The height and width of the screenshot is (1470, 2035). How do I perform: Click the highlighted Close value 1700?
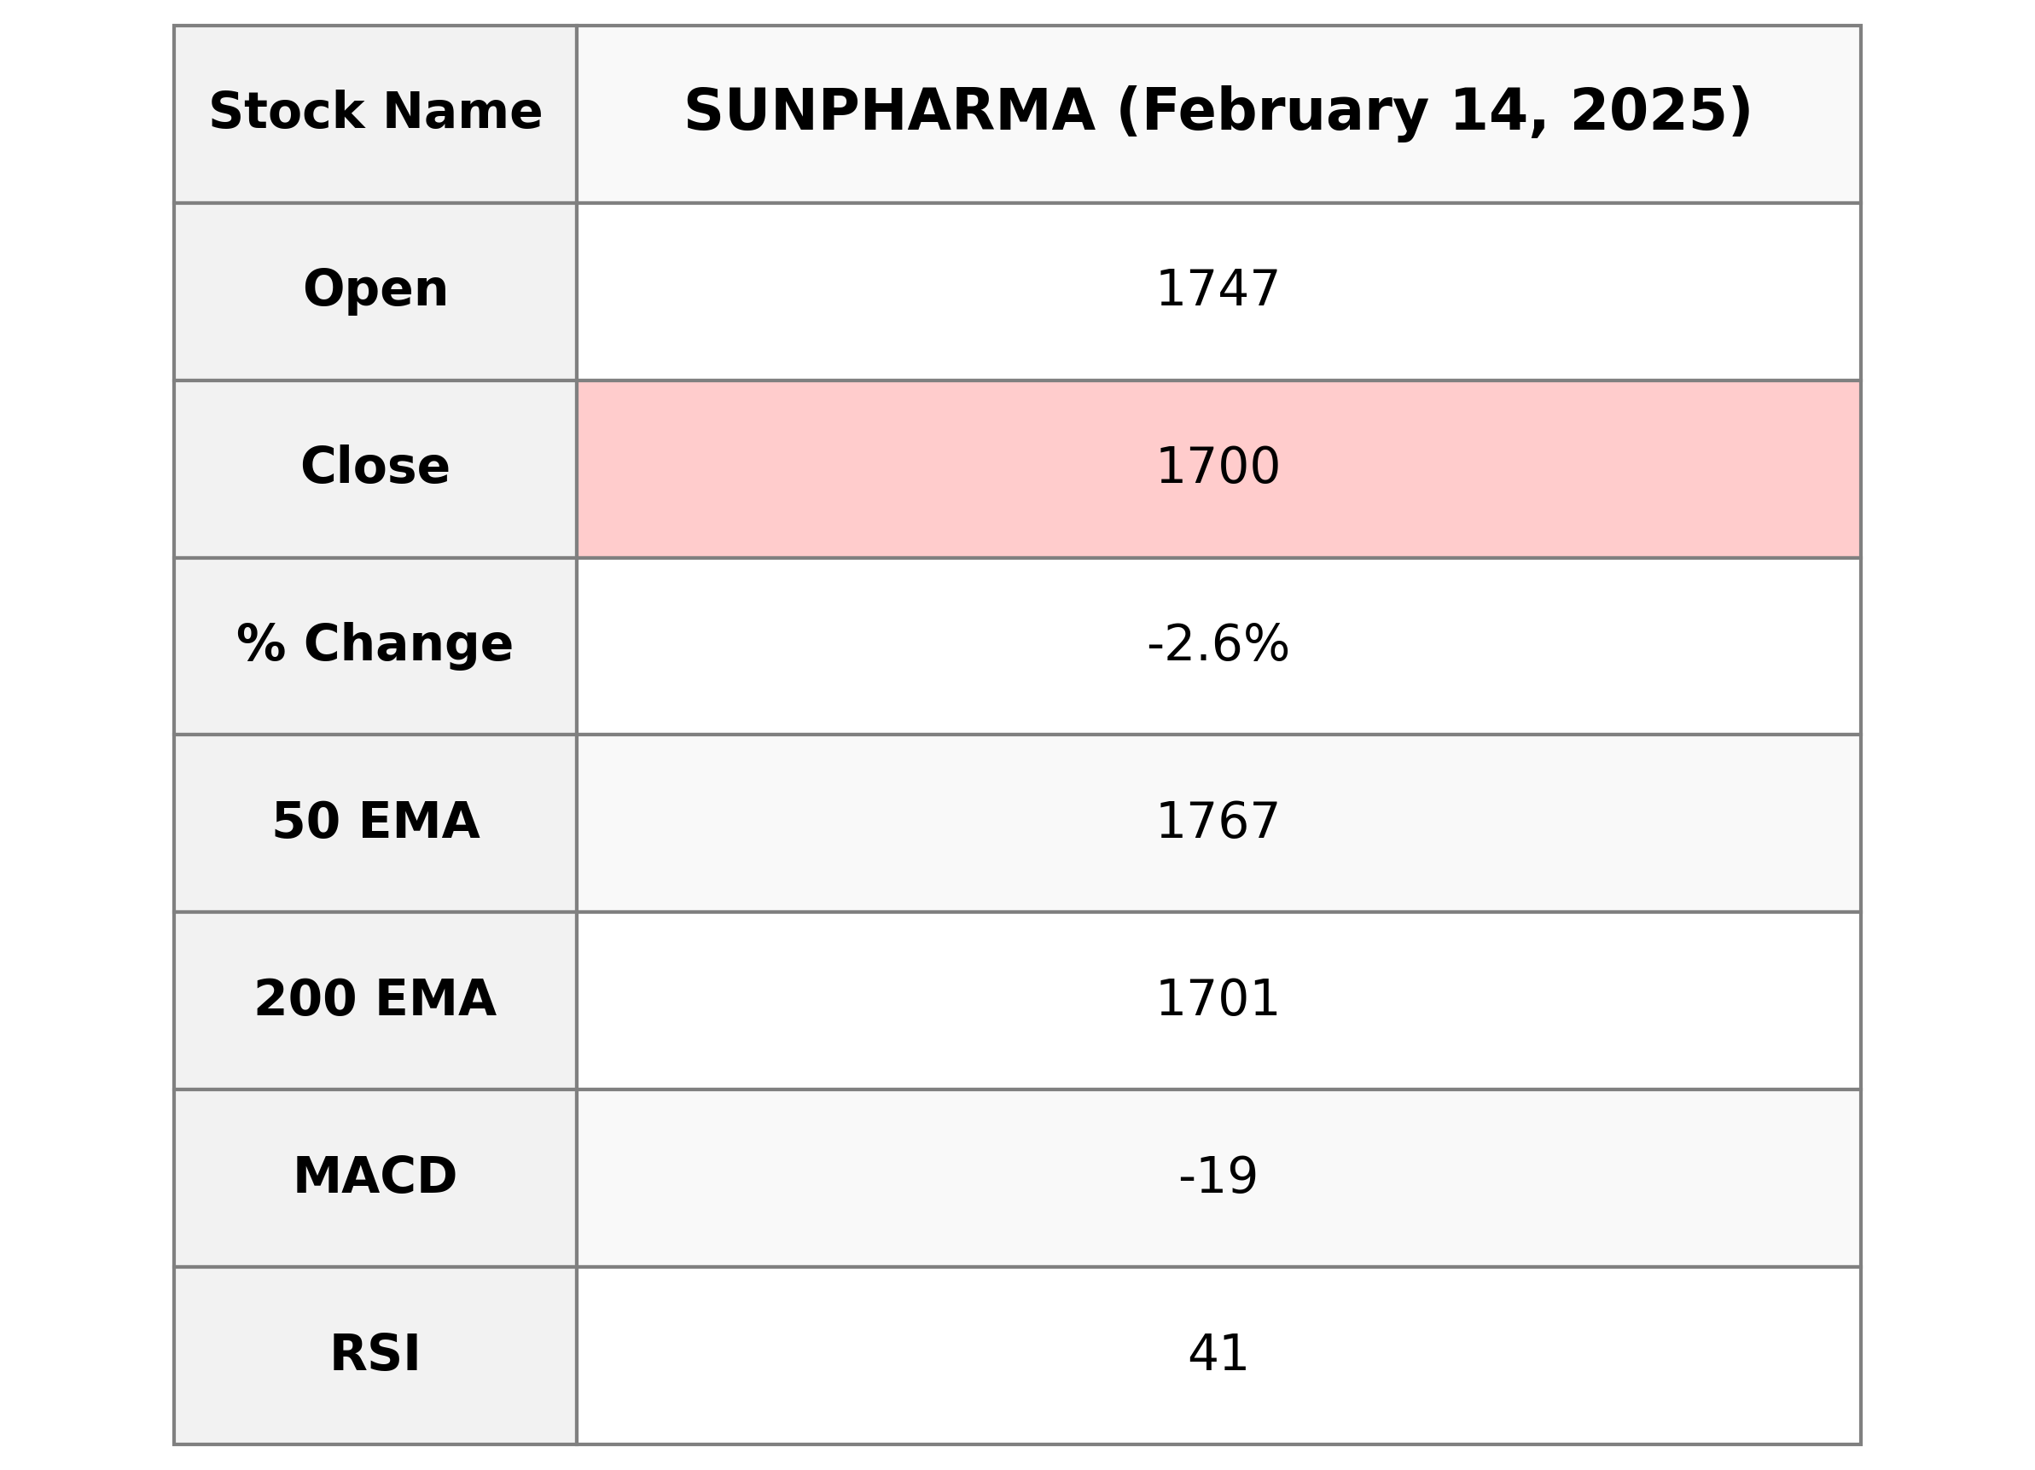1217,467
